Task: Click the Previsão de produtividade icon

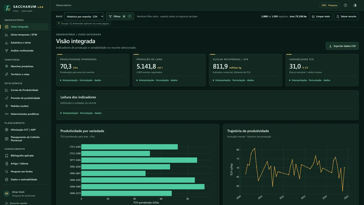Action: tap(6, 98)
